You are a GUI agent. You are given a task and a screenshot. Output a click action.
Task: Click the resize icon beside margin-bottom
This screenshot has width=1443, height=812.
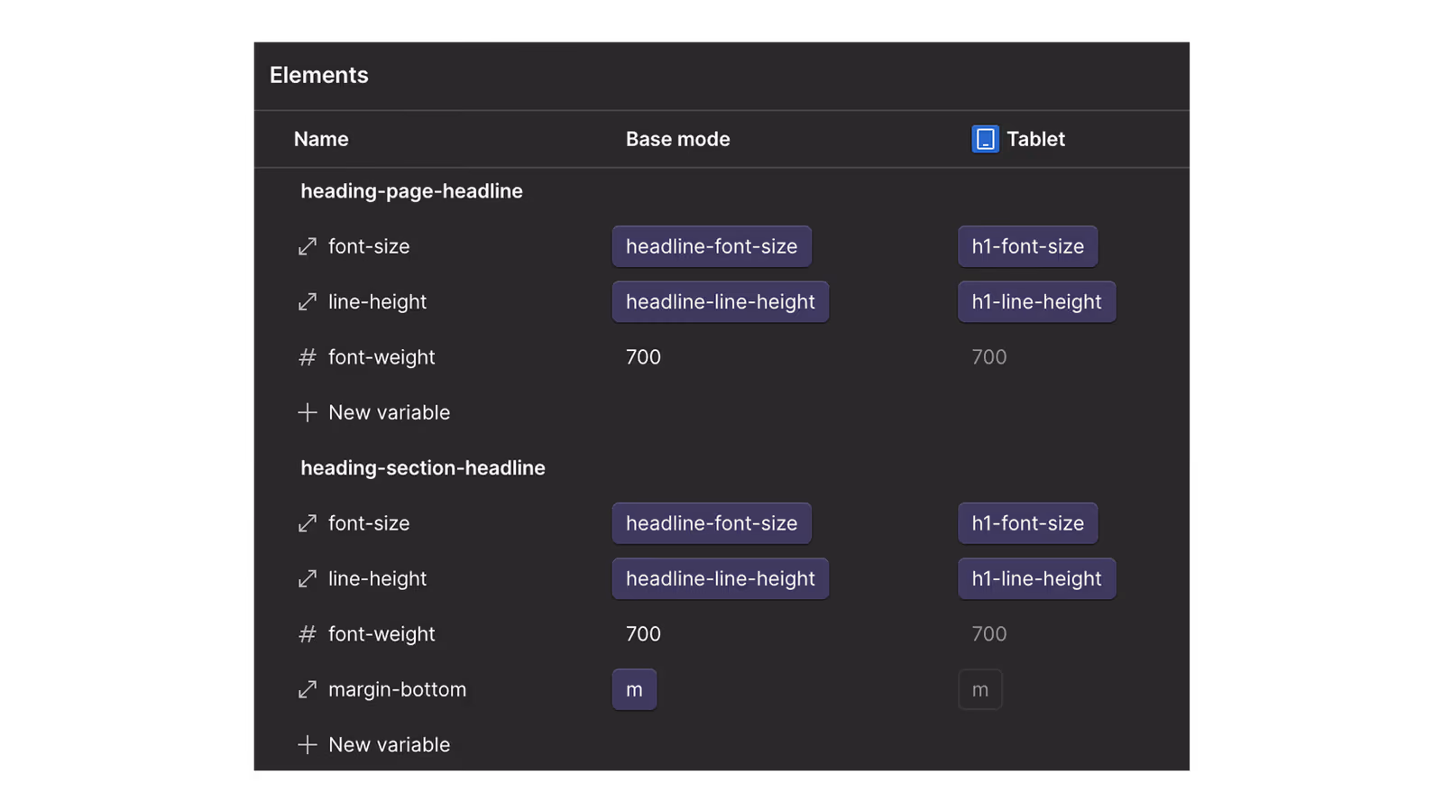pos(308,689)
